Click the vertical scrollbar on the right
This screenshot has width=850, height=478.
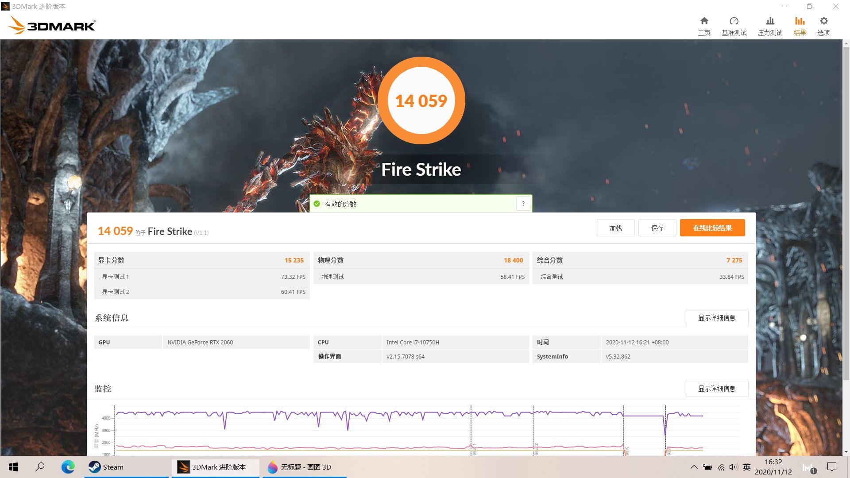click(x=846, y=212)
